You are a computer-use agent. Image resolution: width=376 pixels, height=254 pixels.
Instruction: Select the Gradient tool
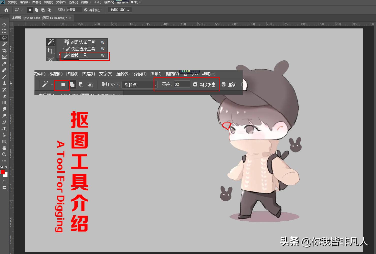tap(4, 103)
